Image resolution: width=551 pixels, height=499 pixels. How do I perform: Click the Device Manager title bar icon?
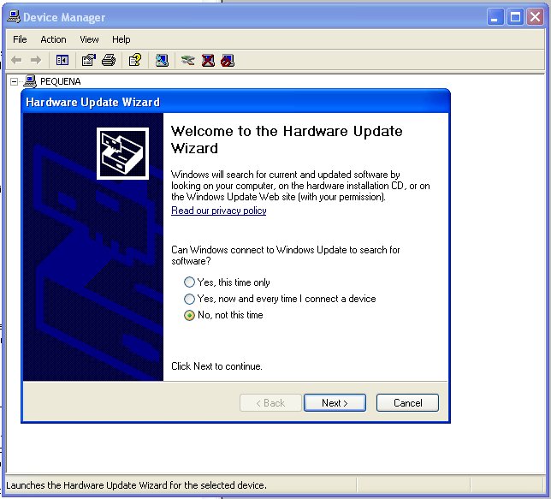(x=14, y=16)
